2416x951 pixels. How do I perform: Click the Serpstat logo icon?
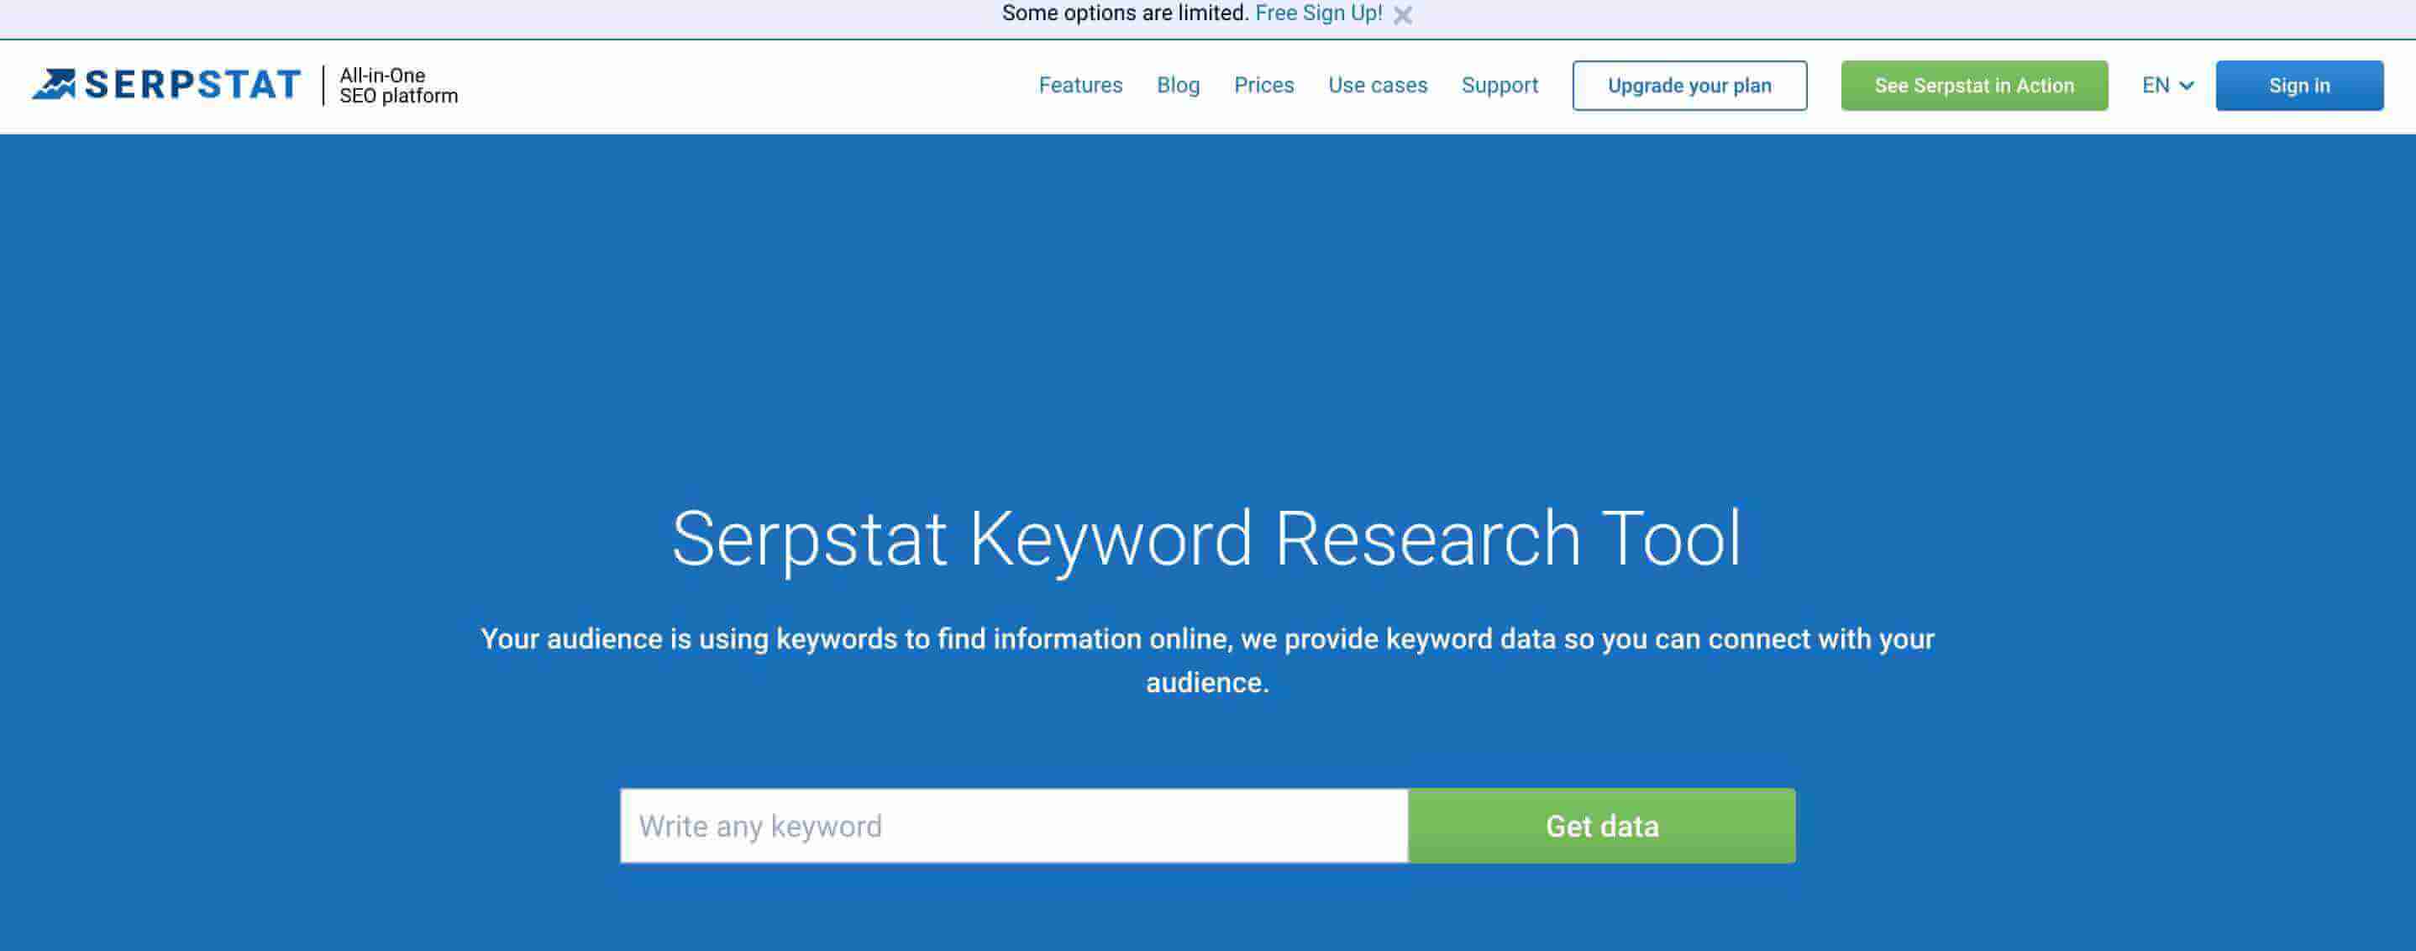point(54,84)
